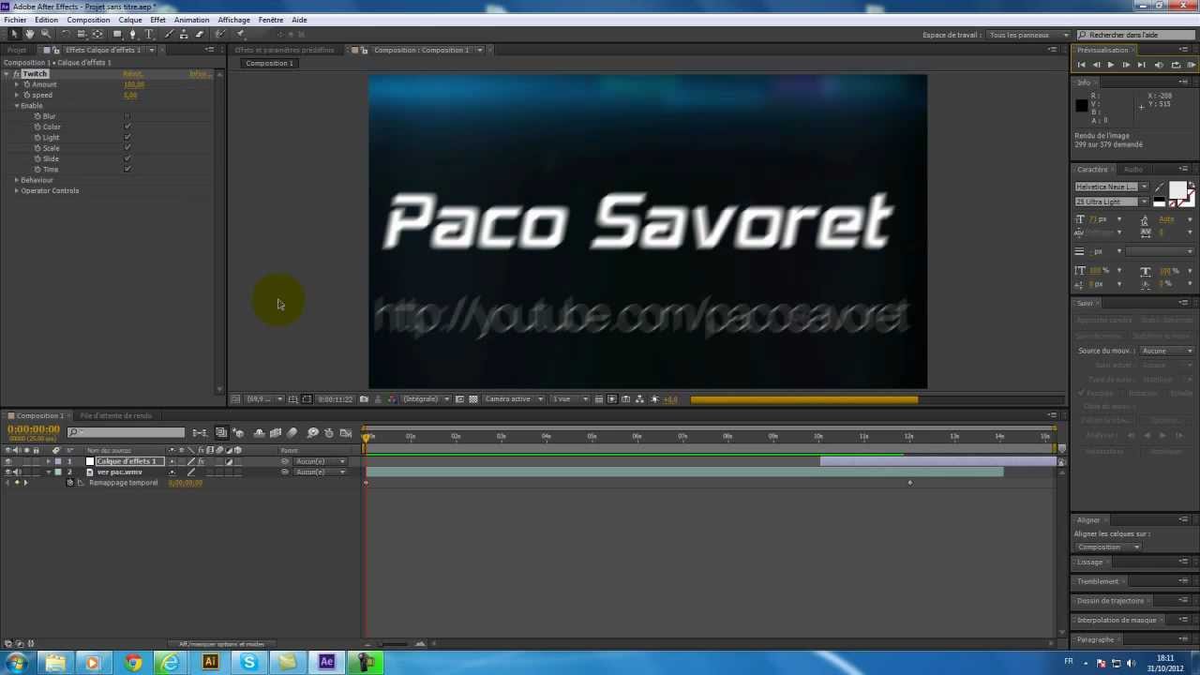Uncheck the Time checkbox

tap(127, 170)
